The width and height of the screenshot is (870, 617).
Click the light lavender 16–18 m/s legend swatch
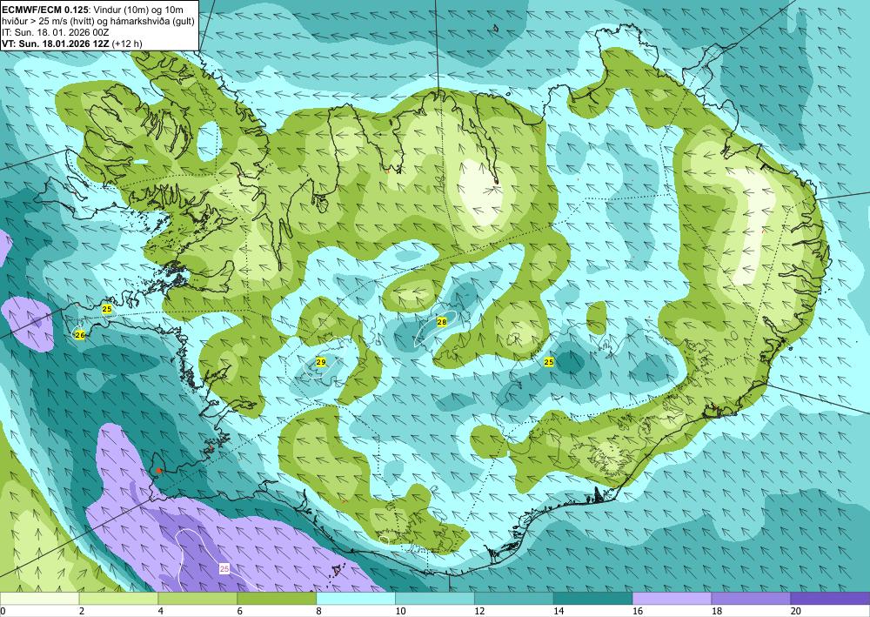[672, 599]
